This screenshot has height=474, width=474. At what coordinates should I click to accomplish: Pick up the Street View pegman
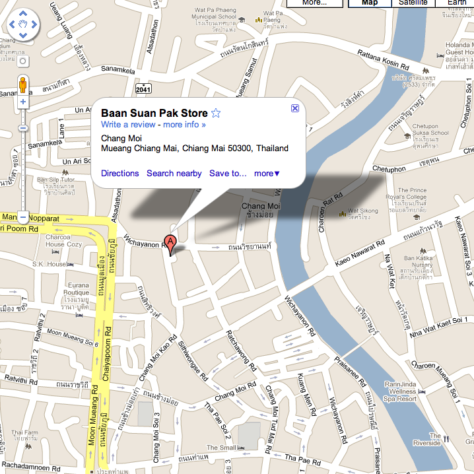[23, 85]
